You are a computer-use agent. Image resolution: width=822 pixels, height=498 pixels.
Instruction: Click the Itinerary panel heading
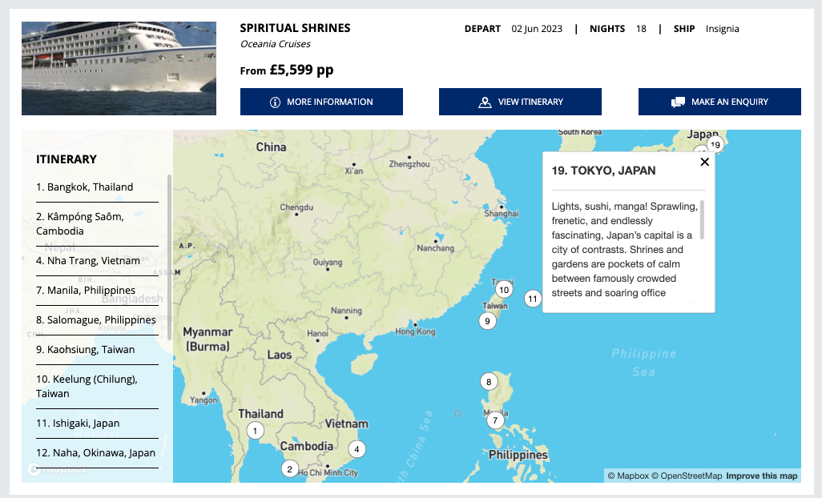(x=66, y=159)
